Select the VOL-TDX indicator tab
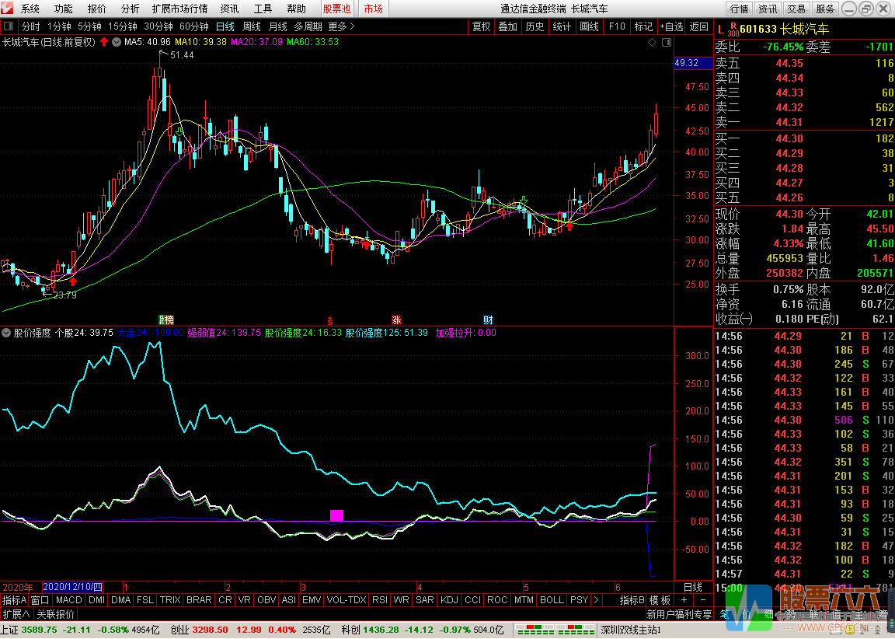Image resolution: width=895 pixels, height=639 pixels. tap(346, 599)
